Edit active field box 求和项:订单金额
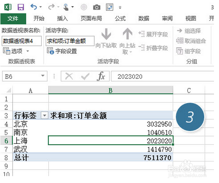The height and width of the screenshot is (183, 219). tap(70, 41)
